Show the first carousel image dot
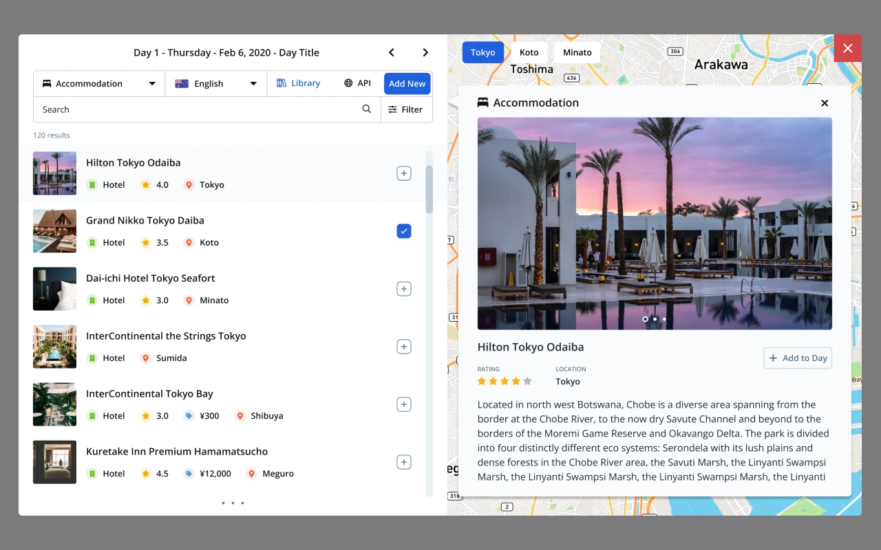 point(645,319)
